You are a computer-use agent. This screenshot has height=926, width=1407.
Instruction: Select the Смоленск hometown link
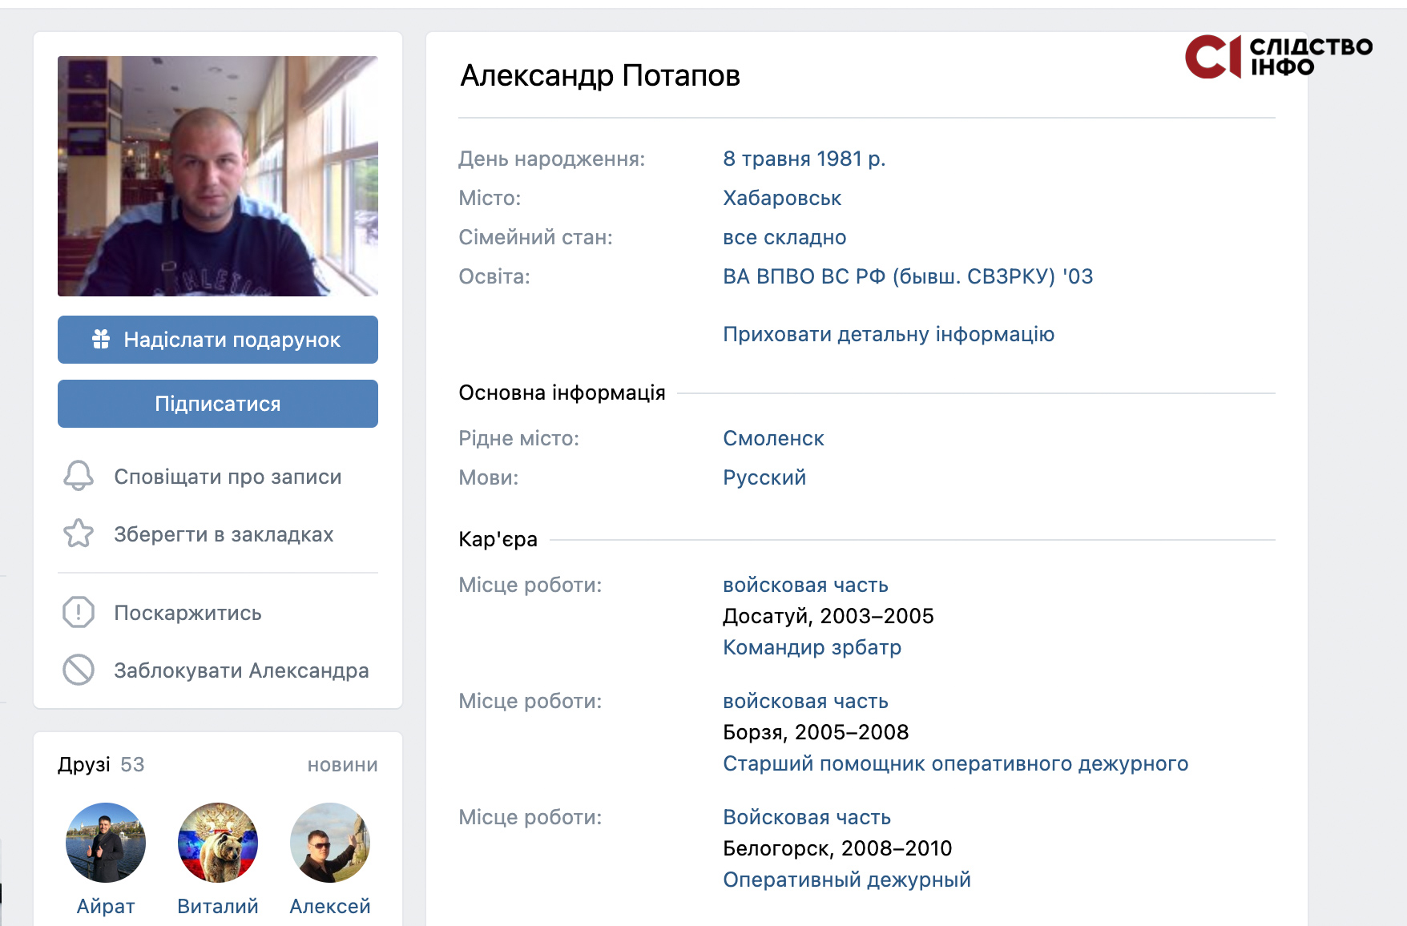pyautogui.click(x=773, y=438)
